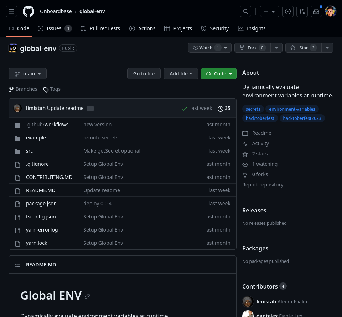The image size is (342, 317).
Task: Open commit history showing 35 commits
Action: (224, 108)
